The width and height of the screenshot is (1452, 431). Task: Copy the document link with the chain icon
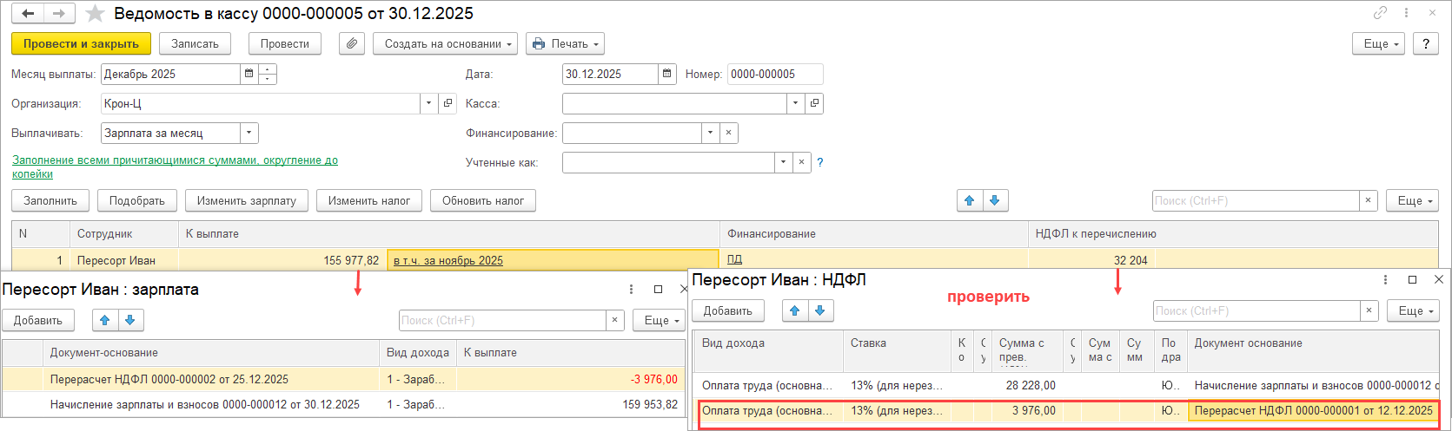1380,13
